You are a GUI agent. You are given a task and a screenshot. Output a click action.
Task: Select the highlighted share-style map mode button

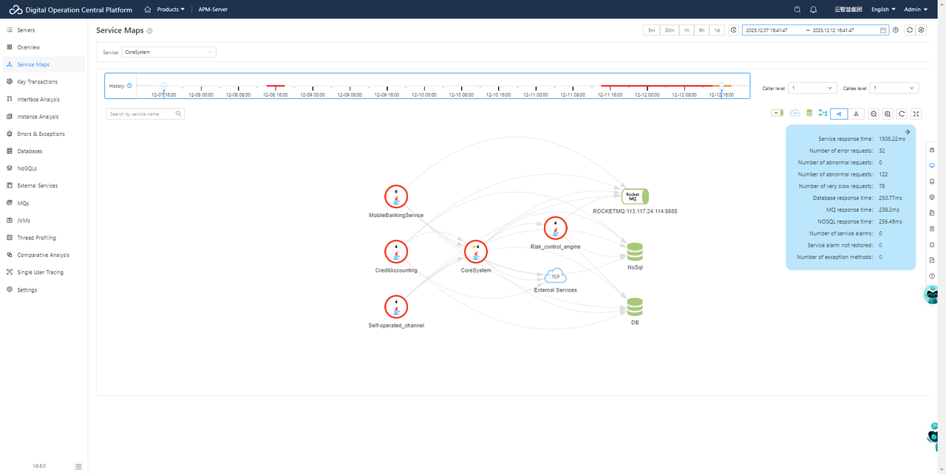(839, 114)
